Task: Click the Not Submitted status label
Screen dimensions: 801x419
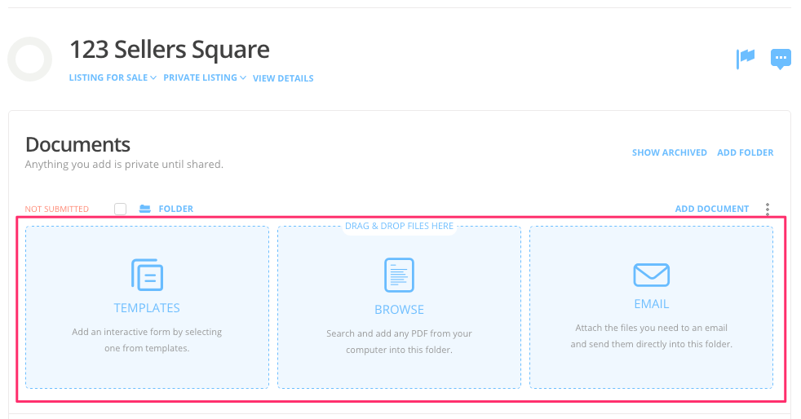Action: tap(57, 209)
